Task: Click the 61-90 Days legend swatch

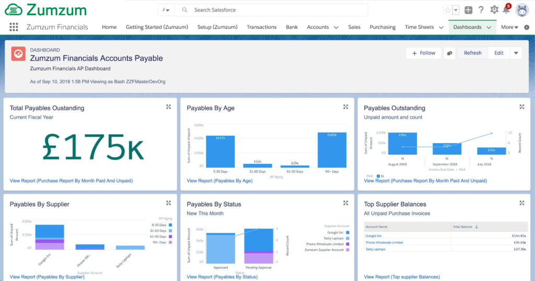Action: 170,237
